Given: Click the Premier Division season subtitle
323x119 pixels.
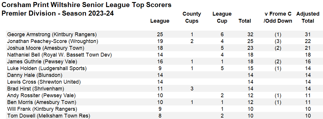Looking at the screenshot, I should (x=58, y=14).
